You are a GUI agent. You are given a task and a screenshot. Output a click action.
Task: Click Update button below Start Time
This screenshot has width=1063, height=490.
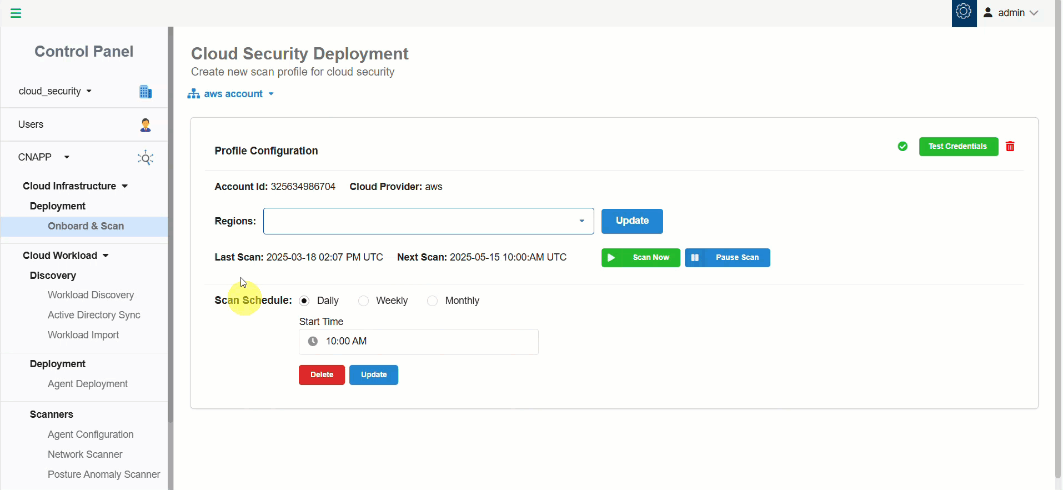point(374,375)
